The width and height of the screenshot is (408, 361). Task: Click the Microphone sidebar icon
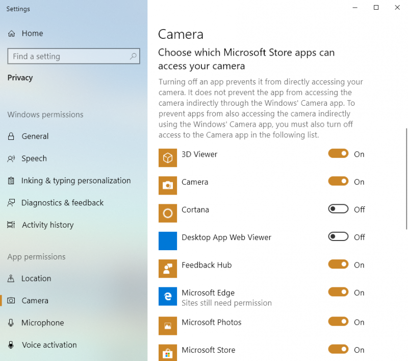point(11,323)
